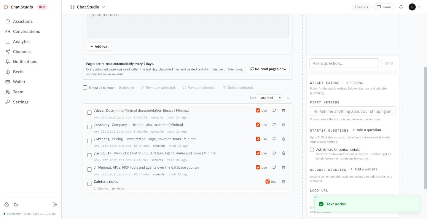The width and height of the screenshot is (427, 219).
Task: Click the home icon in sidebar footer
Action: pyautogui.click(x=7, y=204)
